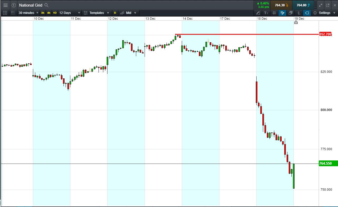The image size is (338, 207).
Task: Click the grey marker at the top of 19 Dec
Action: click(x=296, y=22)
